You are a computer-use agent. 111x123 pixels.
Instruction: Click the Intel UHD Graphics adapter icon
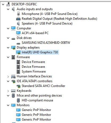click(18, 52)
